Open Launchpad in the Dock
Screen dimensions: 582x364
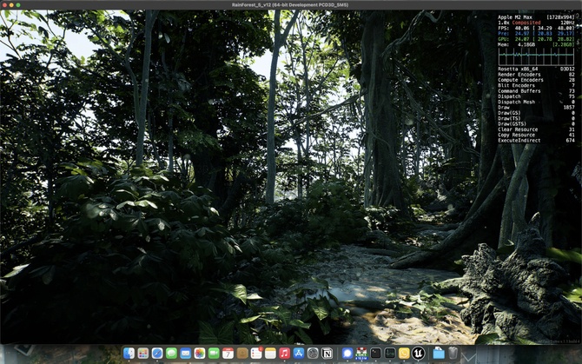(x=143, y=354)
